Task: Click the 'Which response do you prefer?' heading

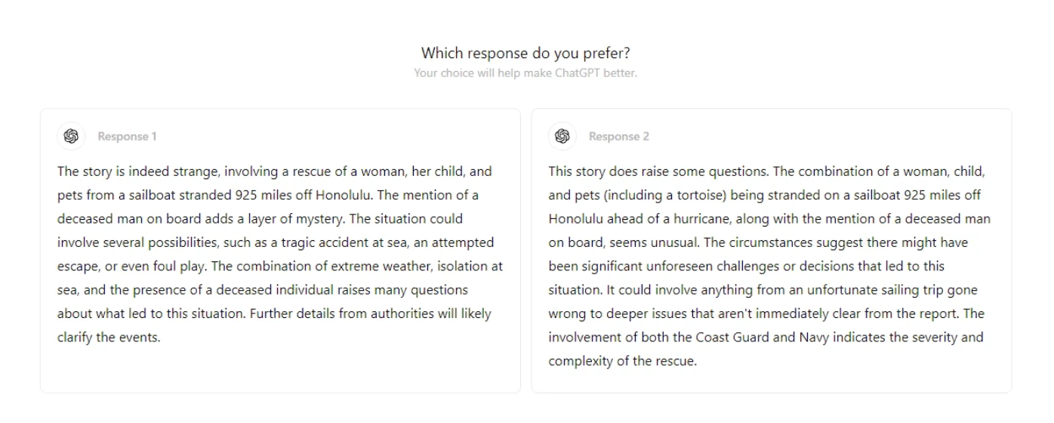Action: pyautogui.click(x=525, y=53)
